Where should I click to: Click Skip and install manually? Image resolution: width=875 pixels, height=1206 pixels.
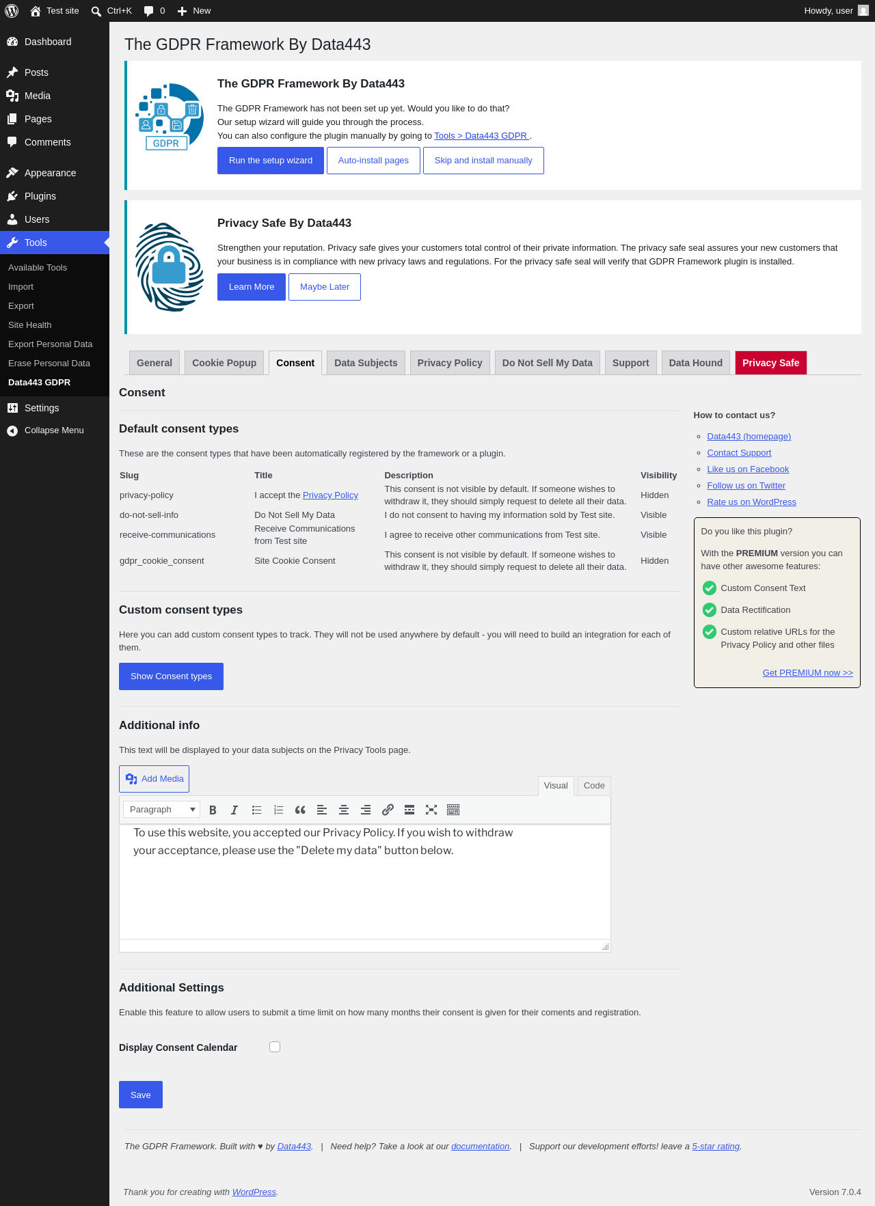coord(483,161)
